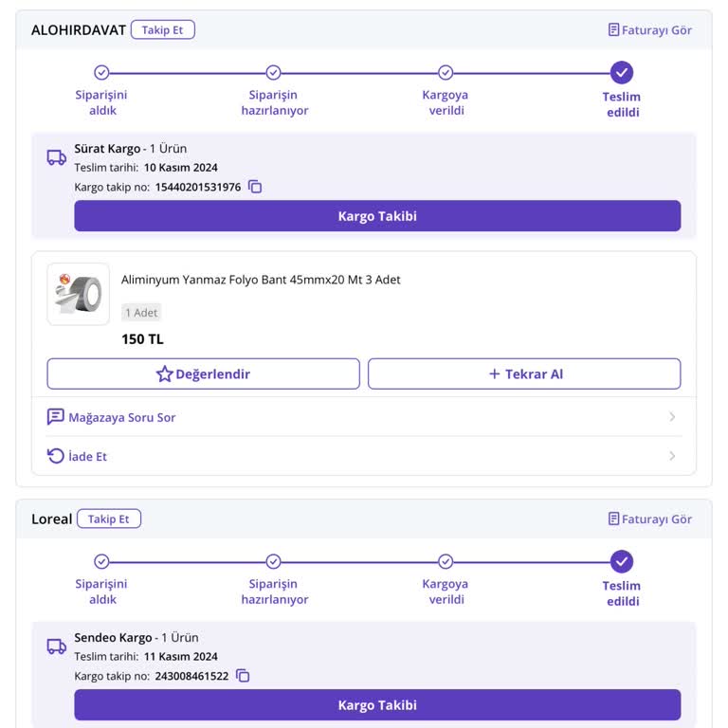Image resolution: width=728 pixels, height=728 pixels.
Task: Rebuy the product with Tekrar Al
Action: coord(524,373)
